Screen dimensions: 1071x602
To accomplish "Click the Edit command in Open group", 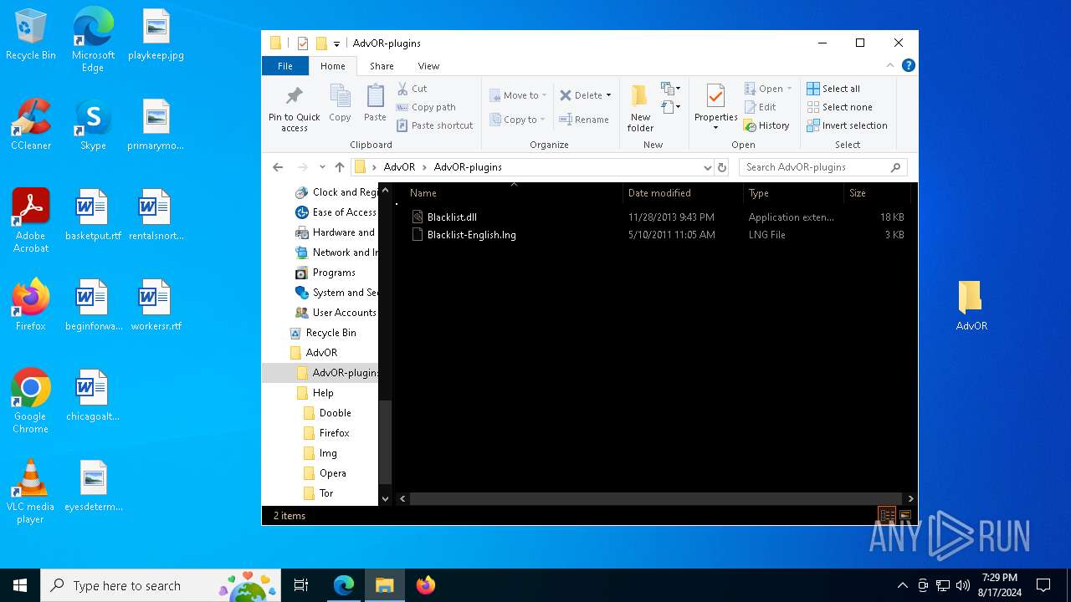I will click(760, 107).
